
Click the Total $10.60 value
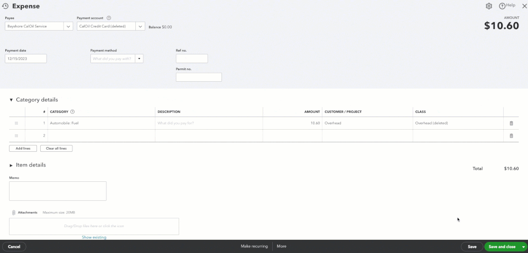click(x=511, y=169)
